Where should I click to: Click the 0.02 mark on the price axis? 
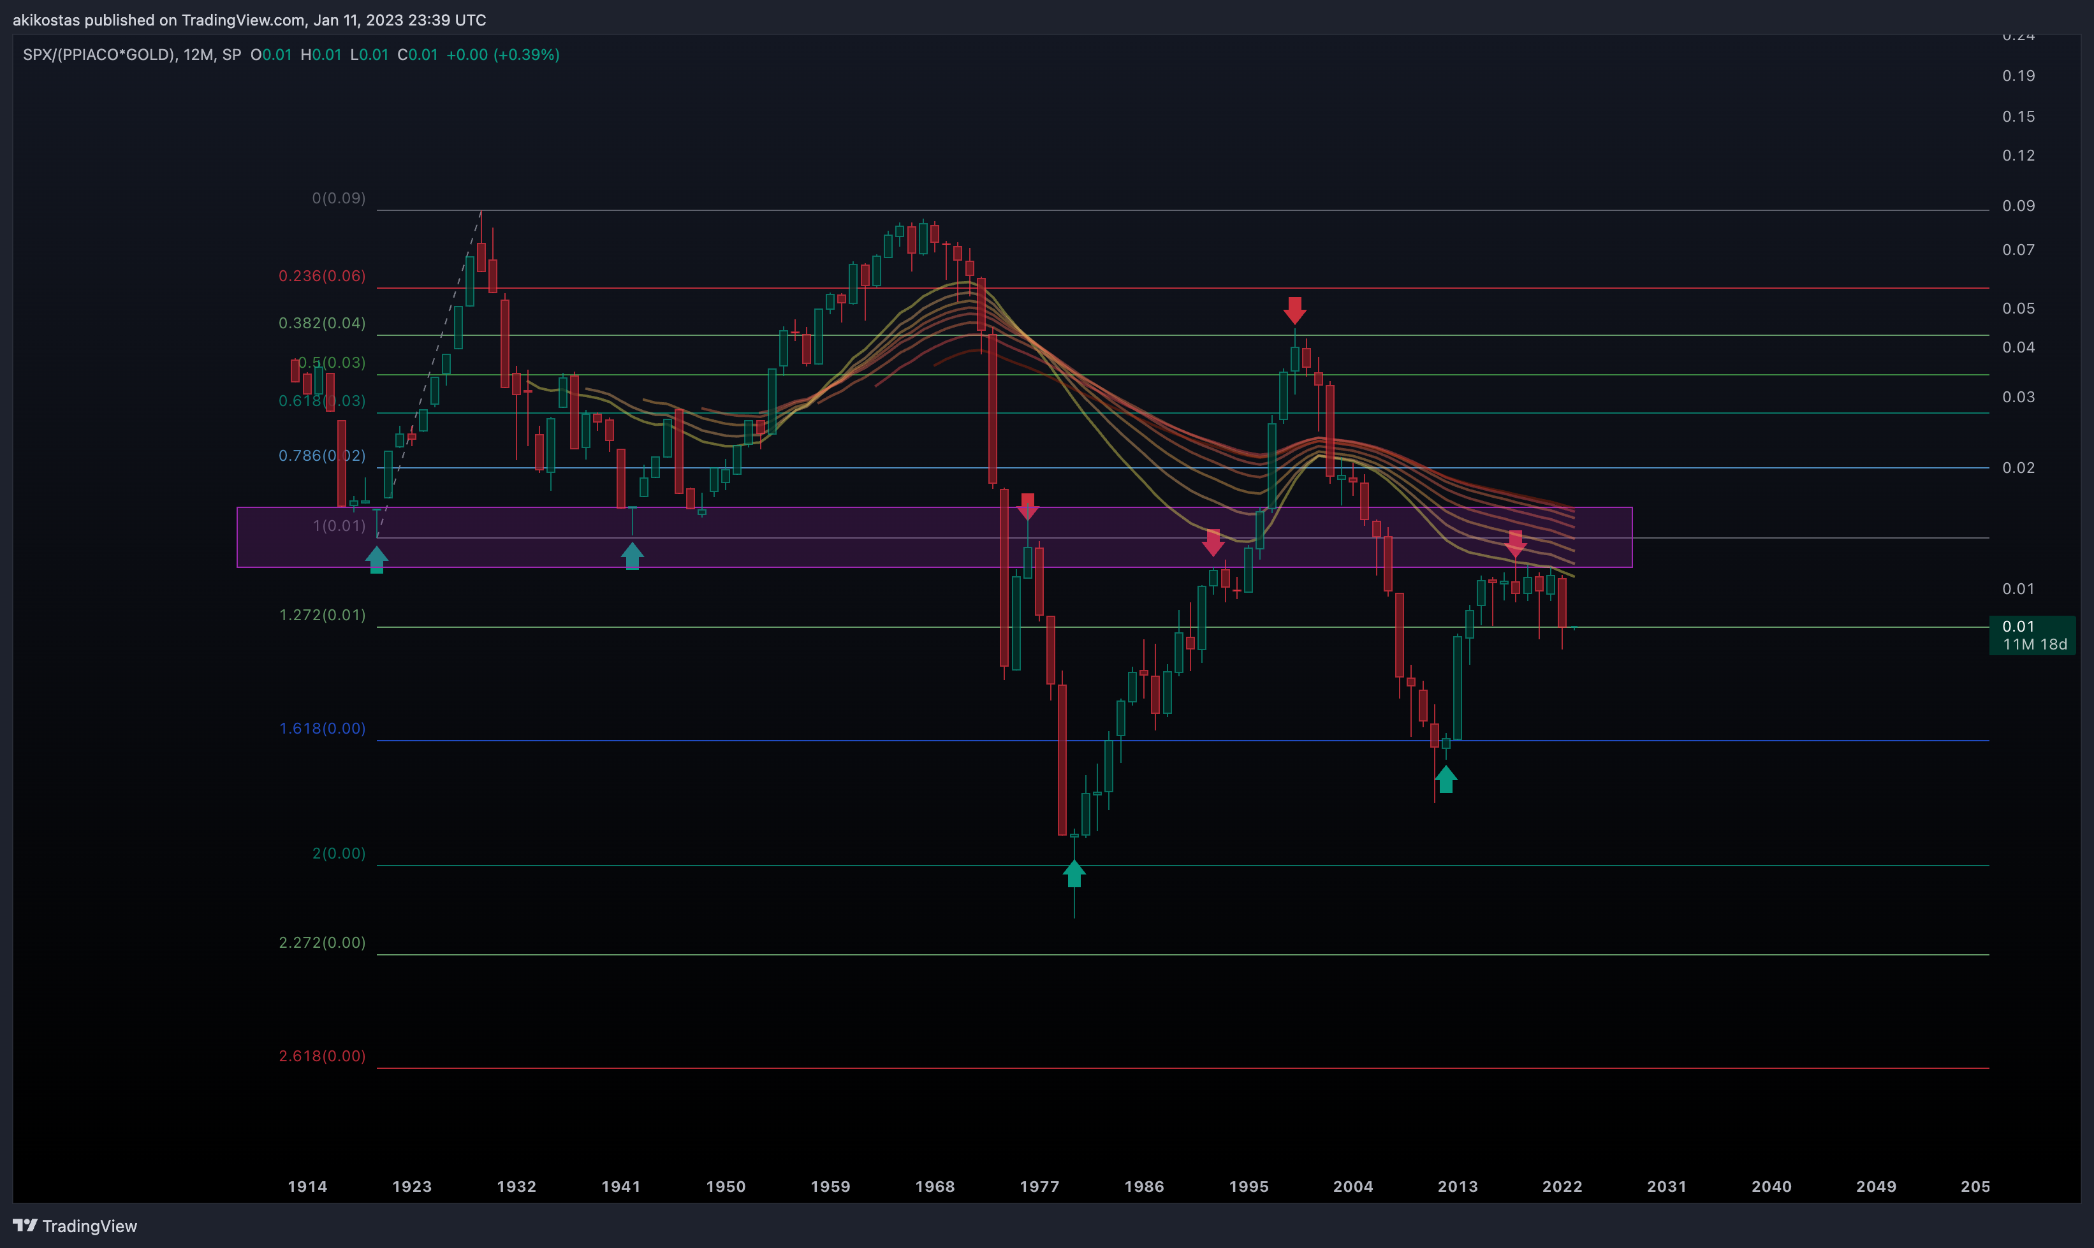(2018, 468)
